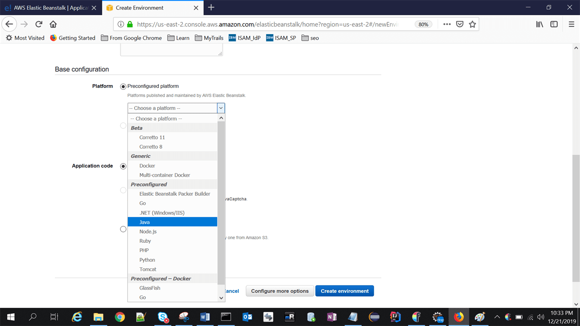Open a new browser tab
Viewport: 580px width, 326px height.
point(211,7)
